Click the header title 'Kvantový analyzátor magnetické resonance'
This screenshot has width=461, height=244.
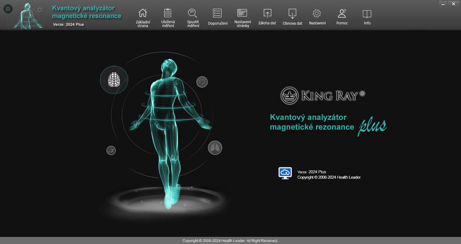tap(86, 12)
